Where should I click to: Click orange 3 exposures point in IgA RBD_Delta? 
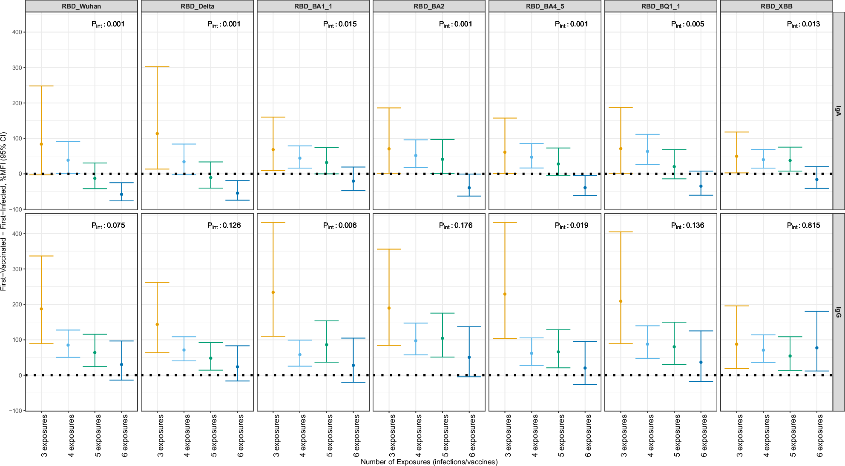(157, 134)
